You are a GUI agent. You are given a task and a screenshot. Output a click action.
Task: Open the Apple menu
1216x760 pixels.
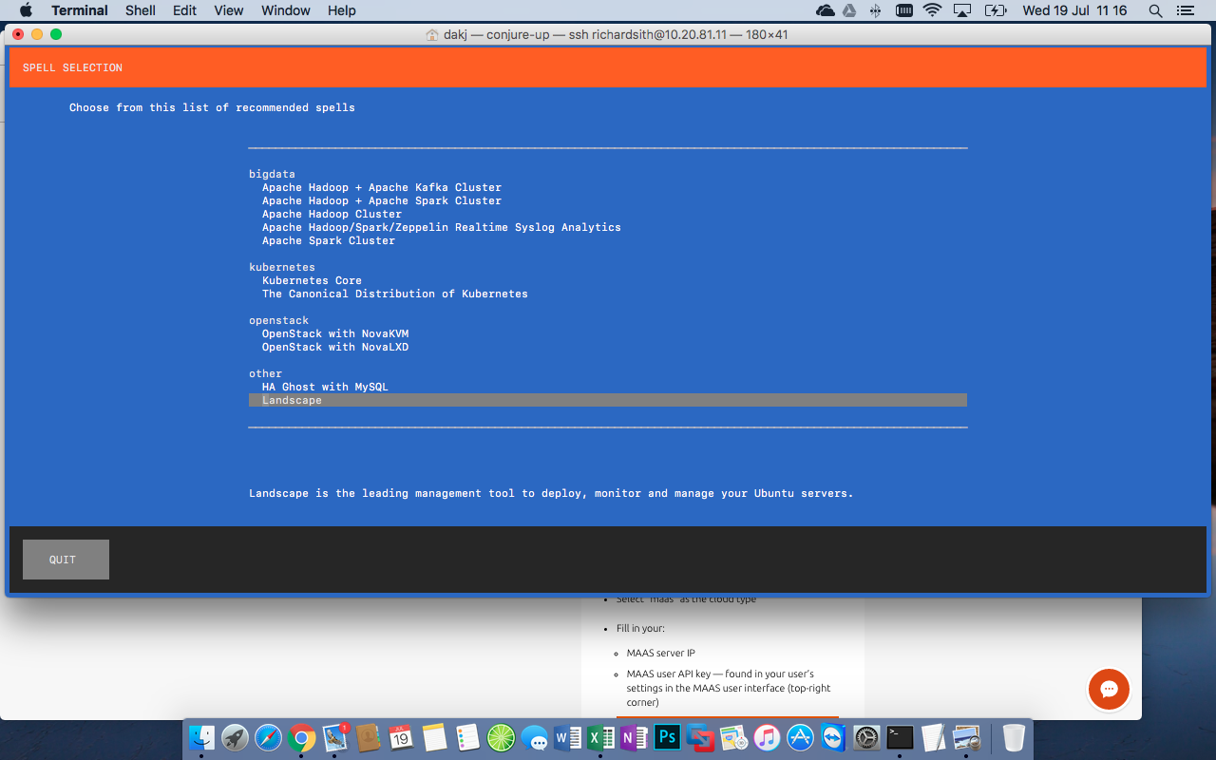point(26,10)
